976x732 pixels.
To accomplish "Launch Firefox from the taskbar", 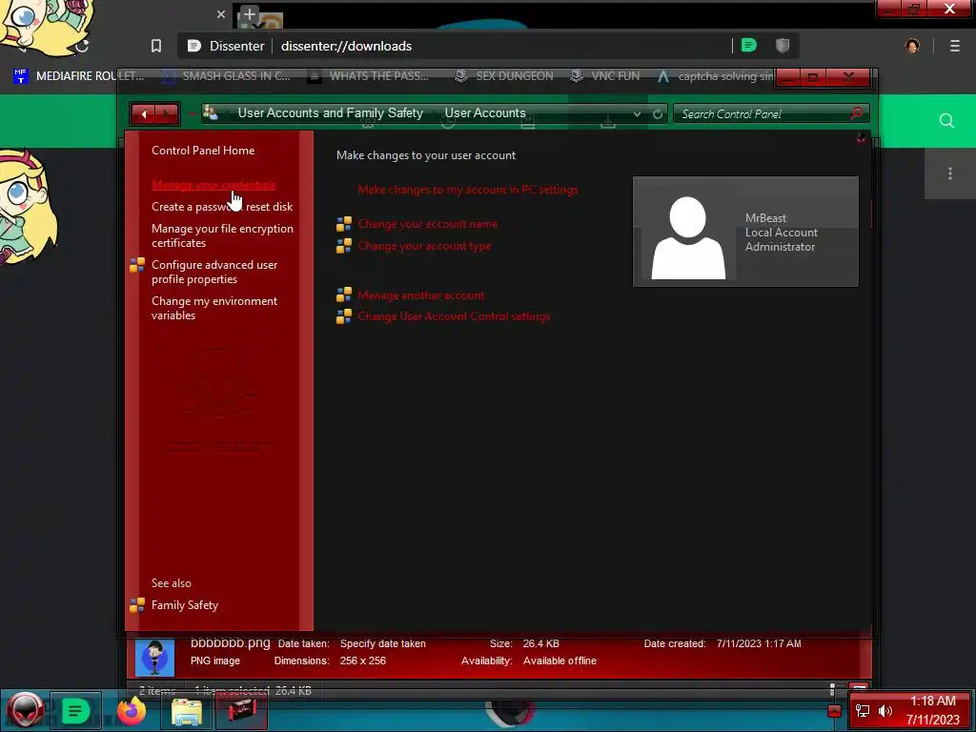I will click(132, 710).
